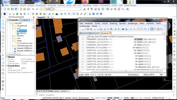Click the data sources tree horizontal scrollbar

click(x=14, y=54)
